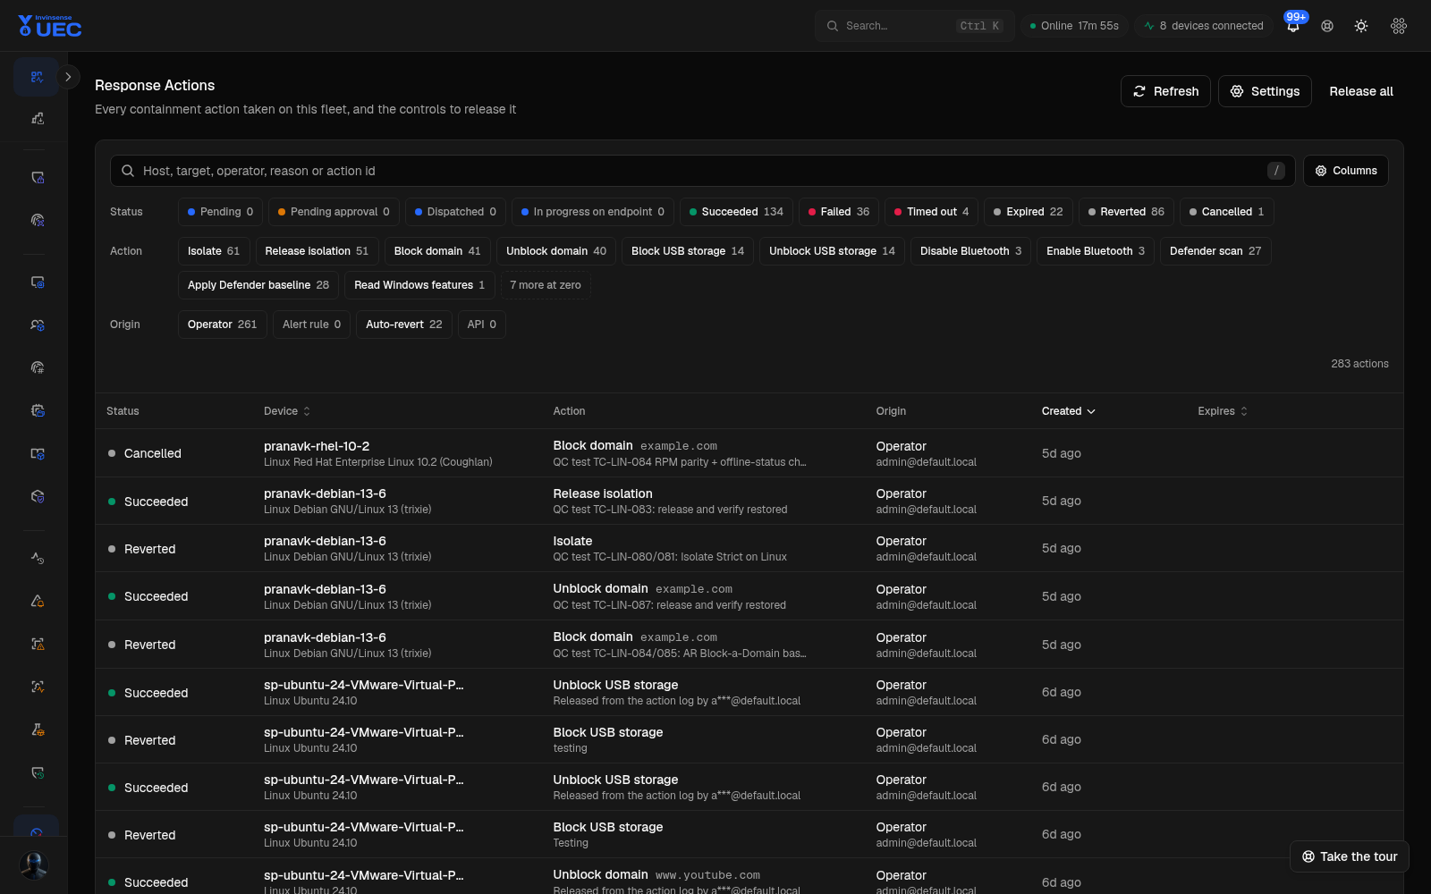Open the users with cube sidebar icon
The width and height of the screenshot is (1431, 894).
(x=37, y=325)
